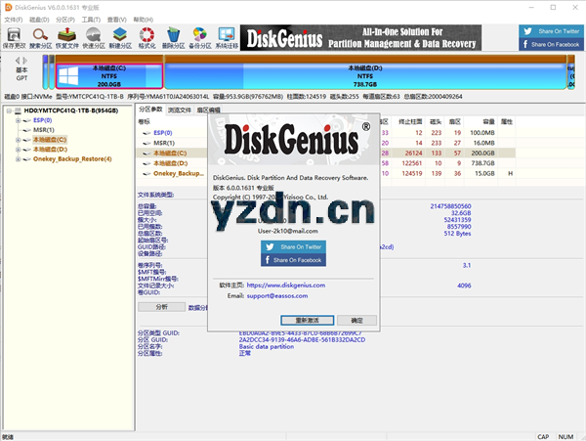The height and width of the screenshot is (441, 586).
Task: Click the 搜索分区 (Search Partitions) magnifier icon
Action: click(x=41, y=37)
